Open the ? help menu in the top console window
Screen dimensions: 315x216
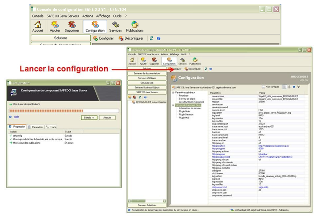pyautogui.click(x=126, y=16)
